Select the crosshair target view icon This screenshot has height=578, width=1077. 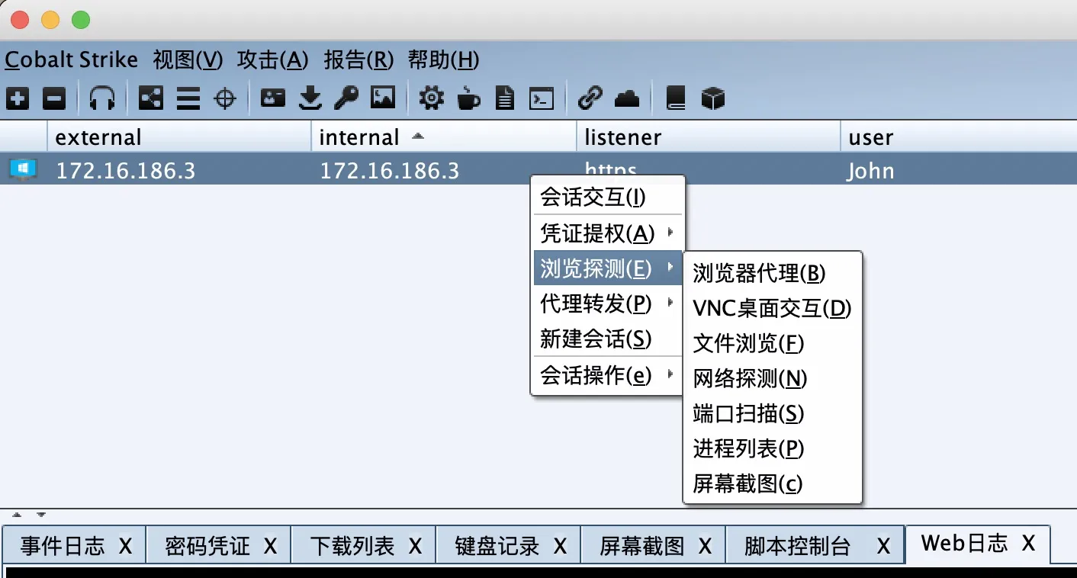click(x=225, y=98)
